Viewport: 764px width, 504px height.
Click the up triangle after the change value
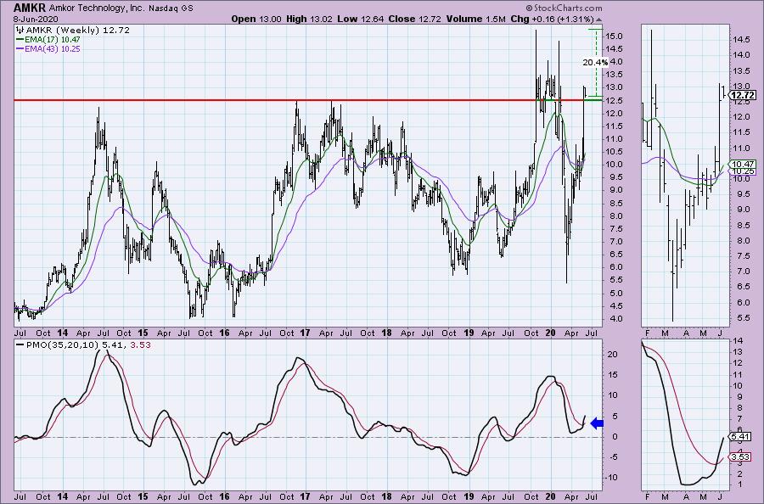coord(598,20)
